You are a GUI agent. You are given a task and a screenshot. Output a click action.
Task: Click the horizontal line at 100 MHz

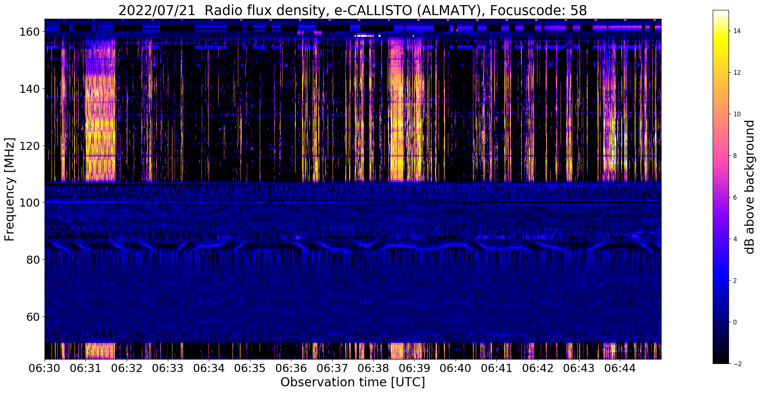pos(353,203)
